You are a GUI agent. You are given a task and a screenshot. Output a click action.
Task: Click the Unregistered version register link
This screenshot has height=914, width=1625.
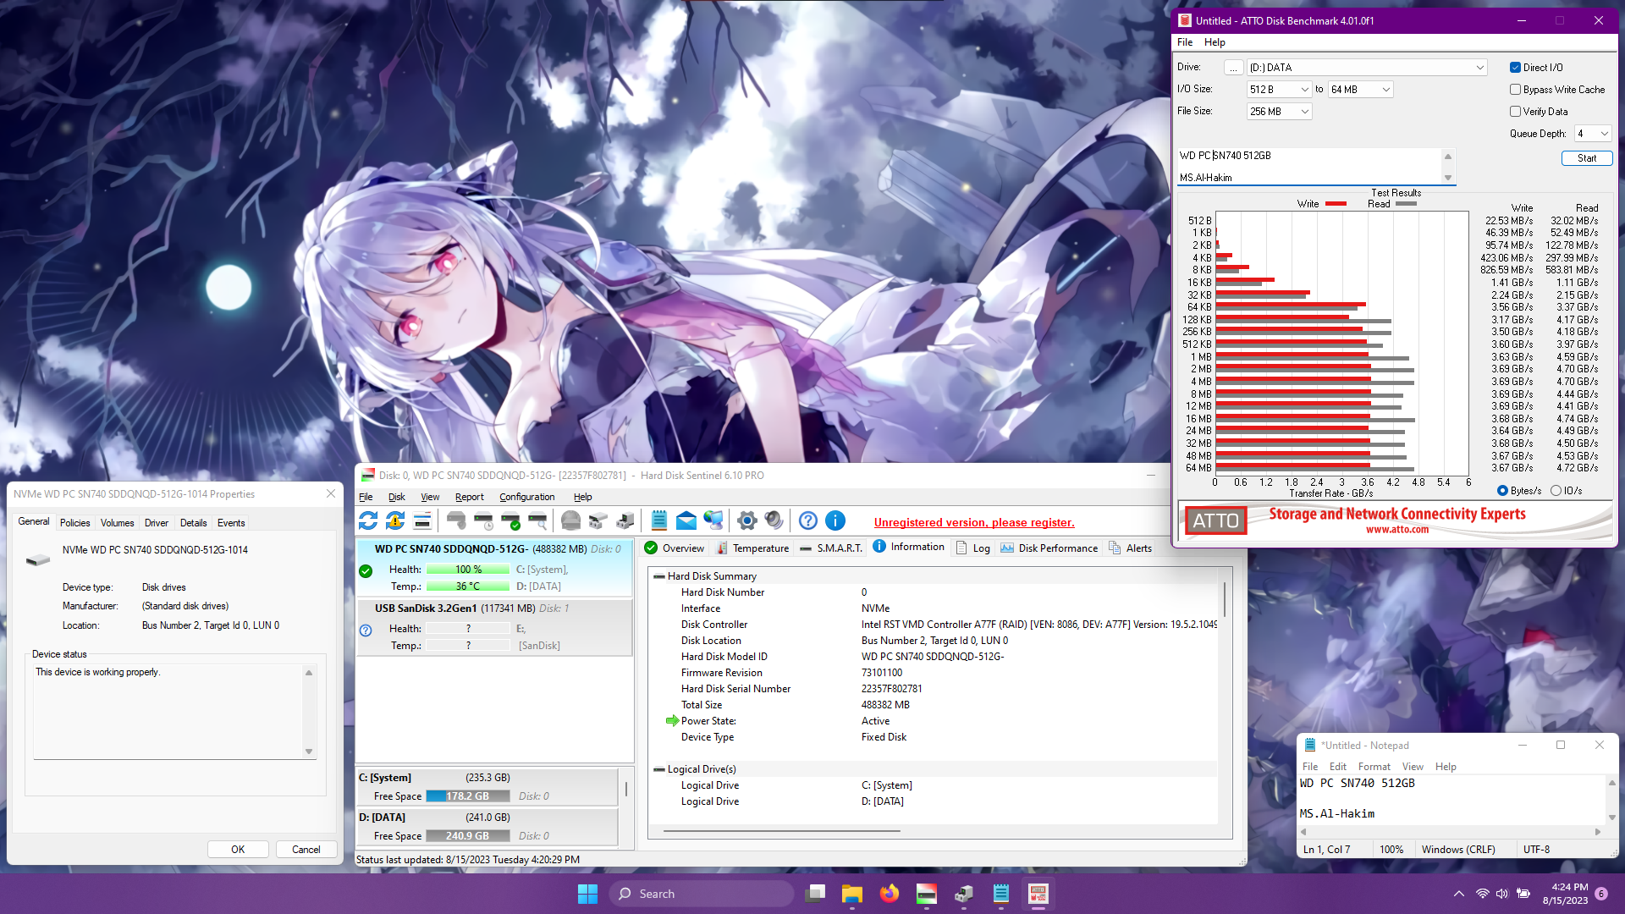click(974, 522)
